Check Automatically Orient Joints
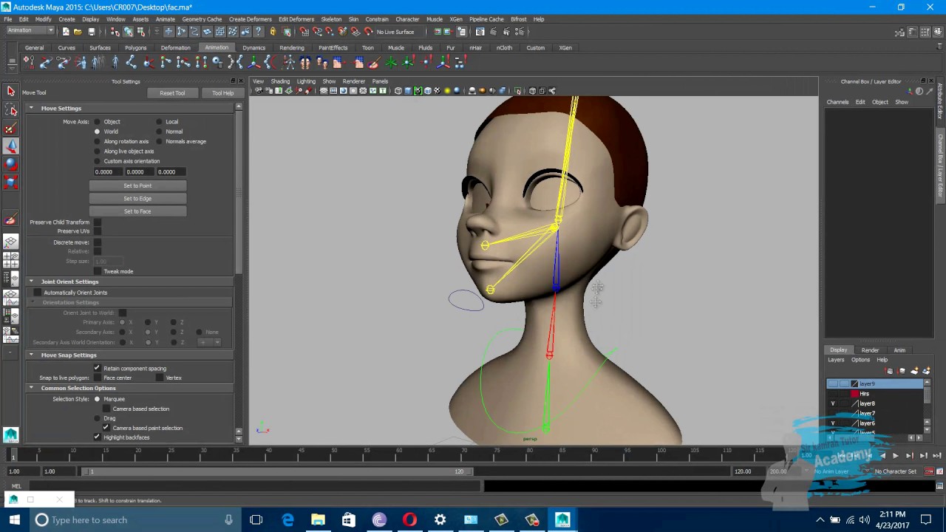The image size is (946, 532). pos(37,293)
